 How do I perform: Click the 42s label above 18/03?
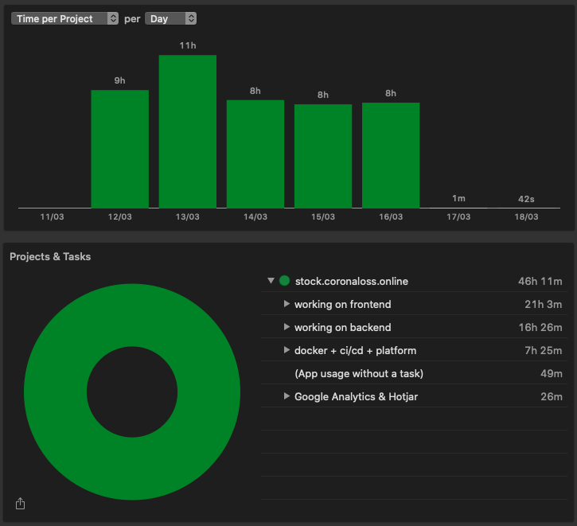click(526, 199)
